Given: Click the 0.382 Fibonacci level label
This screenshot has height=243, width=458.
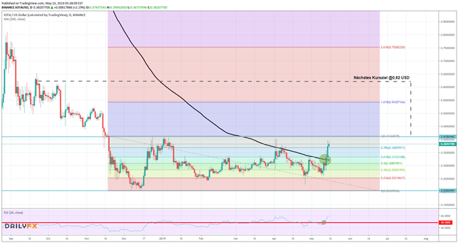Looking at the screenshot, I should [393, 170].
